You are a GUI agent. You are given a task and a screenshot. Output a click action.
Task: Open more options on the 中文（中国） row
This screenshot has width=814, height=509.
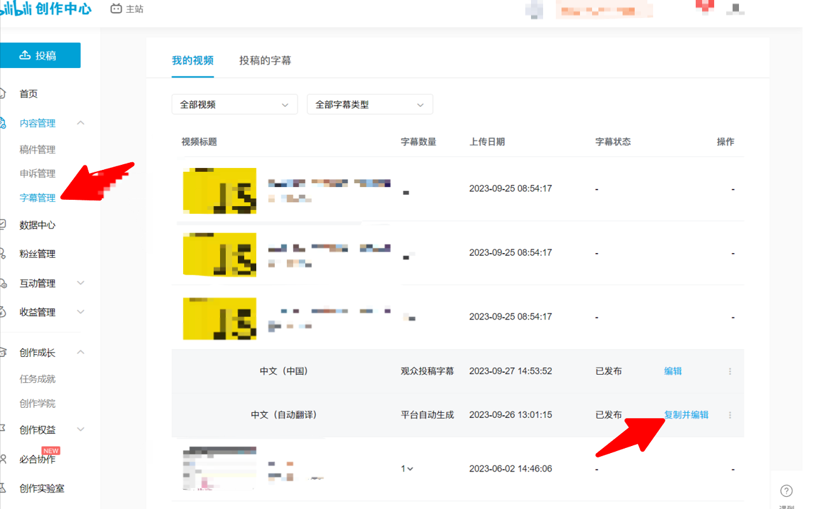730,371
